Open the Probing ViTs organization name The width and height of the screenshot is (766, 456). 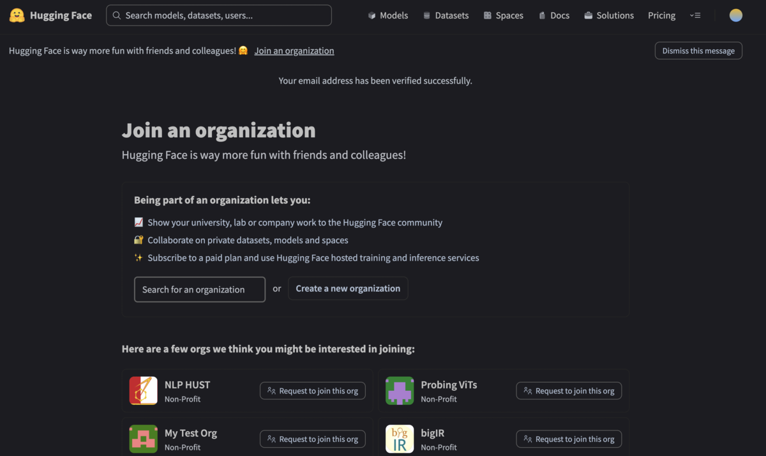click(x=449, y=385)
